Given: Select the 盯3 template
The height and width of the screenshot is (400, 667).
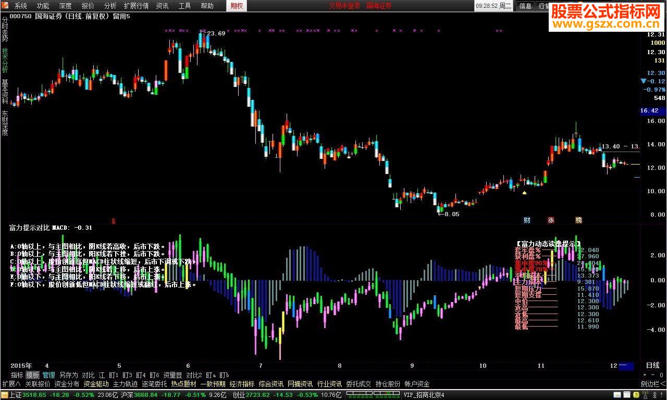Looking at the screenshot, I should click(x=127, y=375).
